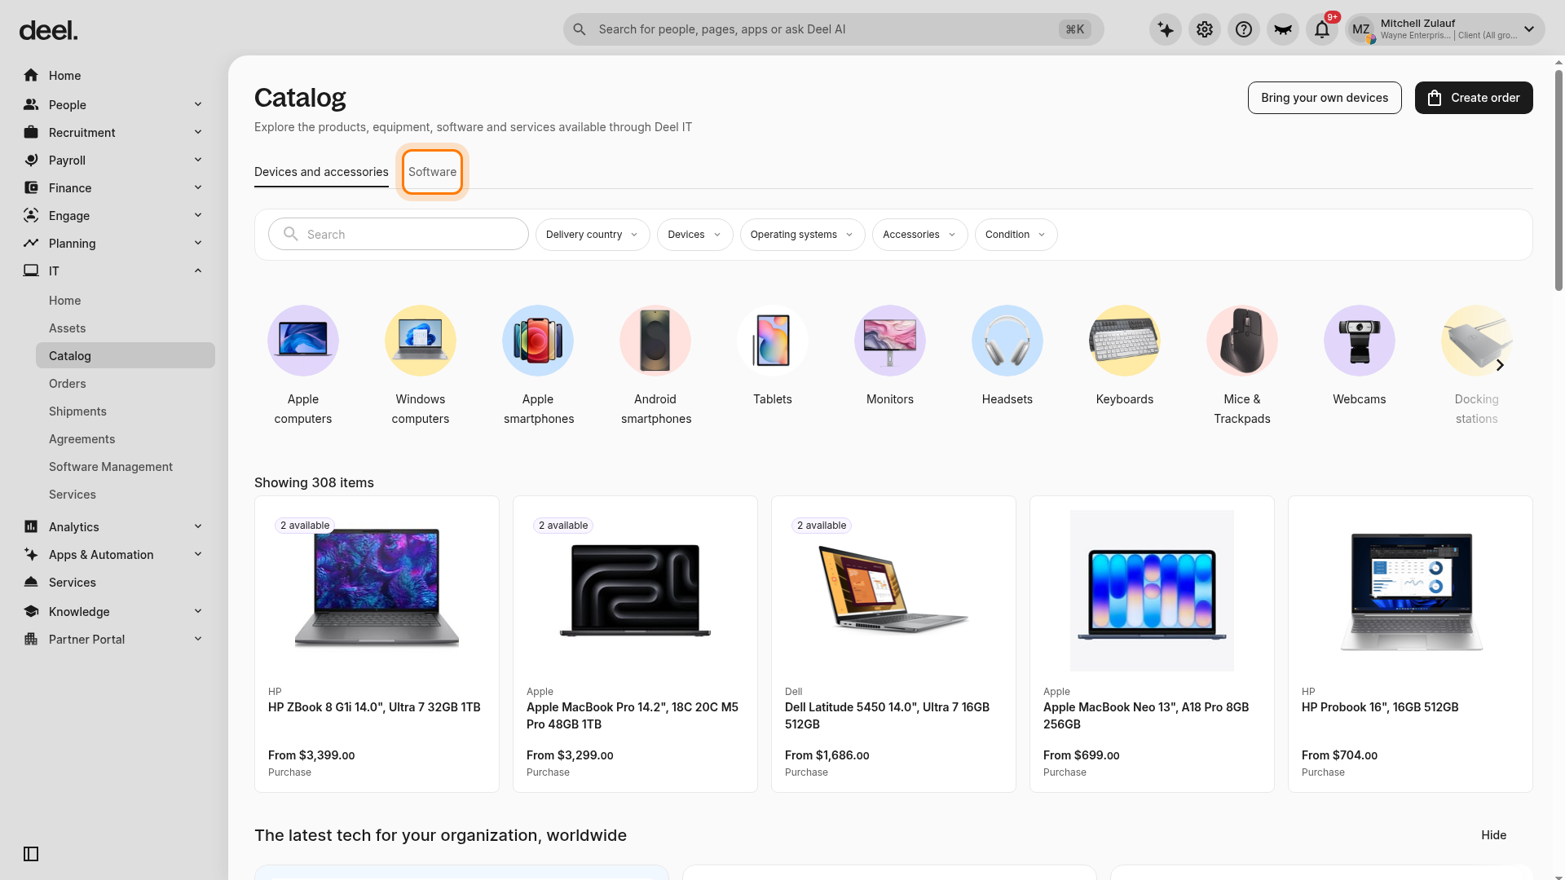This screenshot has height=880, width=1565.
Task: Click the Recruitment briefcase icon
Action: tap(31, 132)
